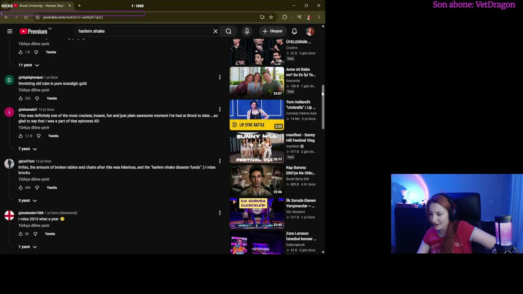The image size is (523, 294).
Task: Reply to @louistudor1086 with Yanıtla
Action: [50, 234]
